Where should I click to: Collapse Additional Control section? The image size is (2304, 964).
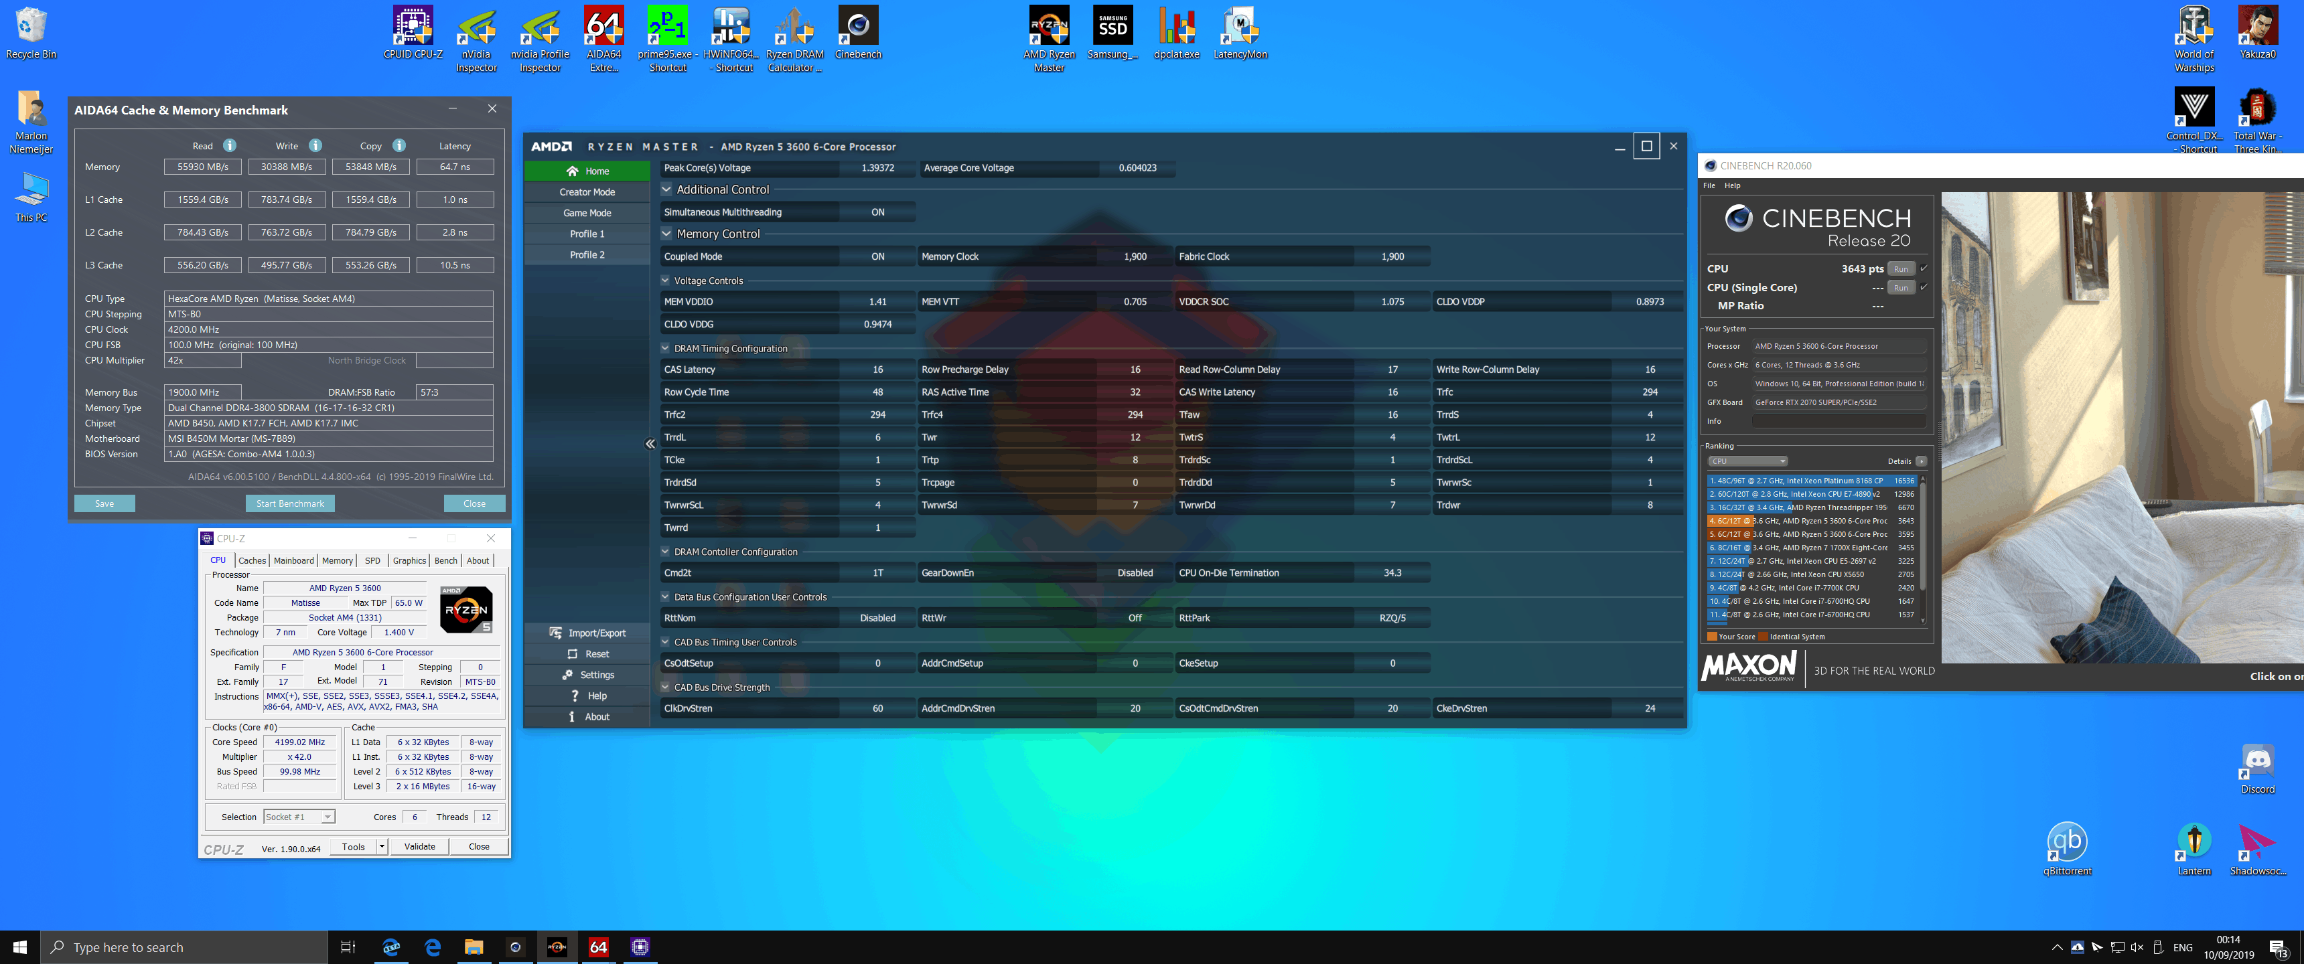click(666, 189)
